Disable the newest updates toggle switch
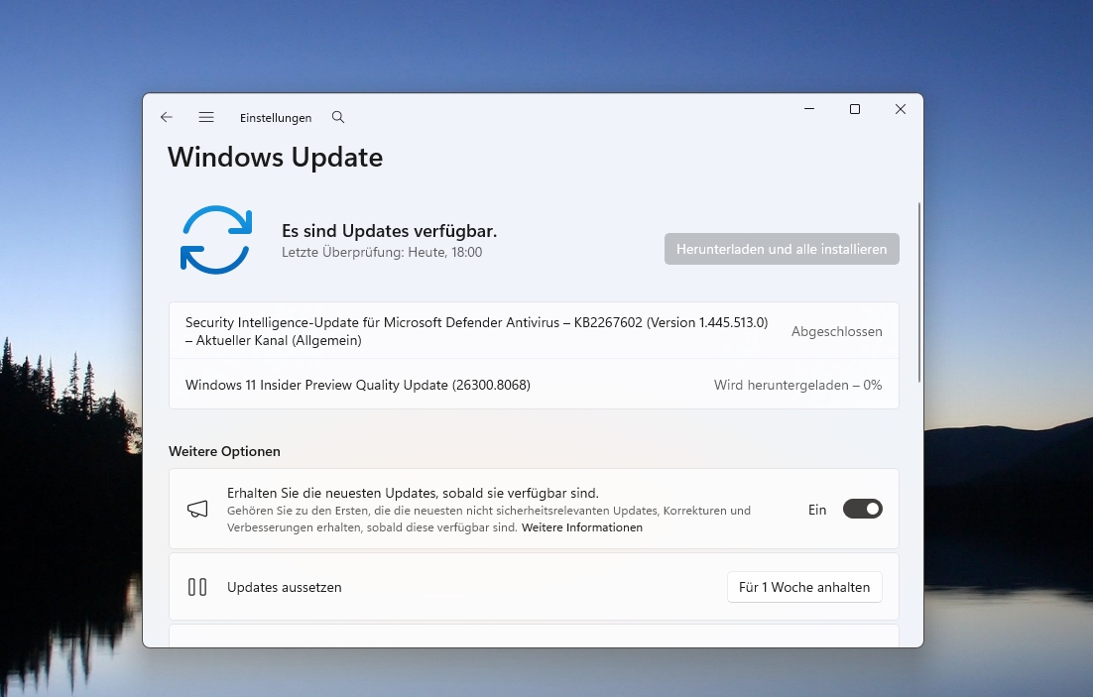This screenshot has height=697, width=1093. coord(862,510)
